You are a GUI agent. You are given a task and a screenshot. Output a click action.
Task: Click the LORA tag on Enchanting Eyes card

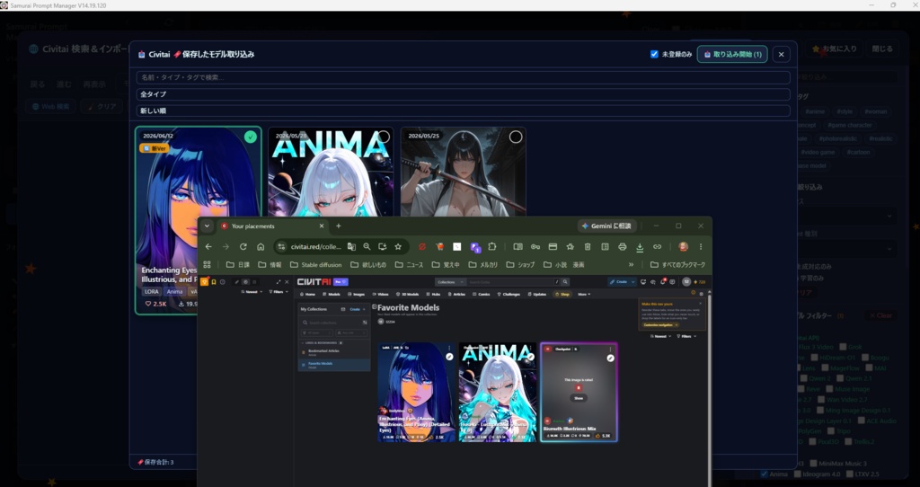coord(151,292)
